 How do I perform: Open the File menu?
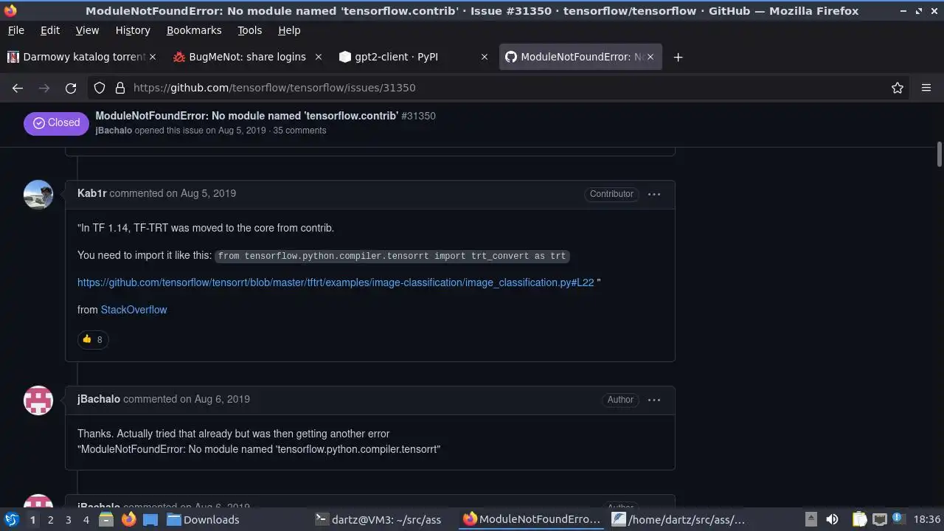coord(15,30)
